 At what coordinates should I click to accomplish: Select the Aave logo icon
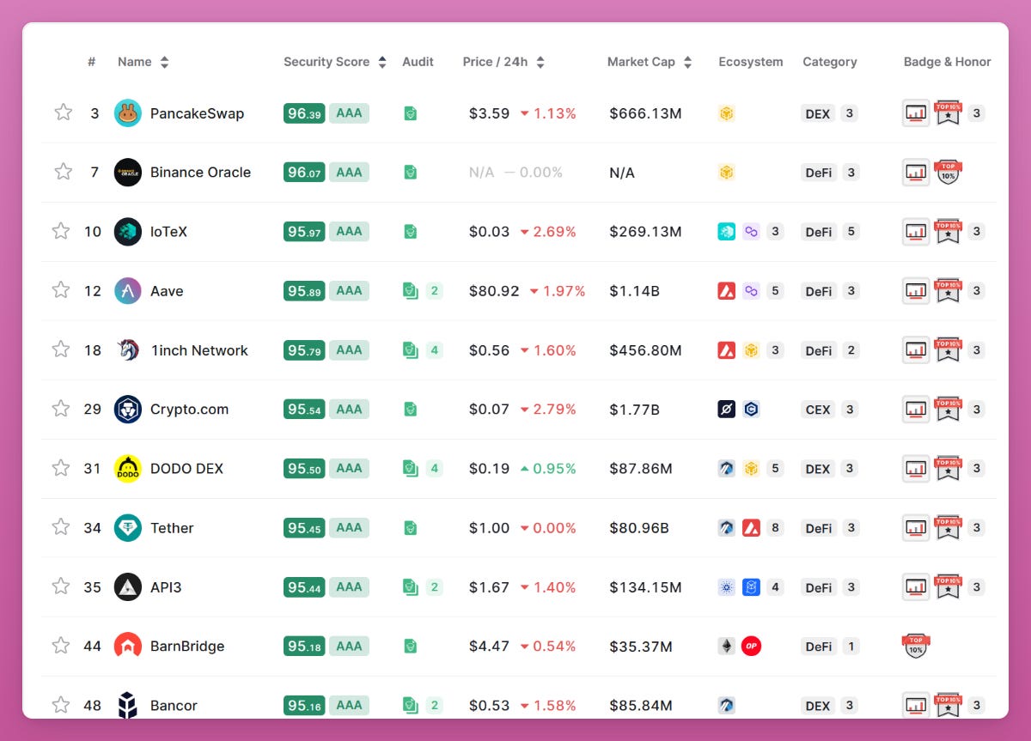tap(128, 290)
